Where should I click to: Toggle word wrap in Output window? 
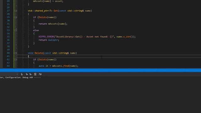(40, 74)
